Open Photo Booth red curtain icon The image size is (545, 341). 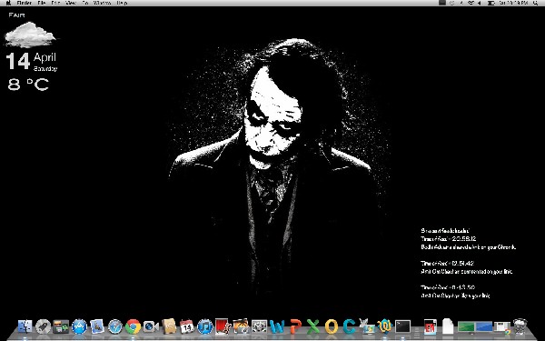click(223, 326)
